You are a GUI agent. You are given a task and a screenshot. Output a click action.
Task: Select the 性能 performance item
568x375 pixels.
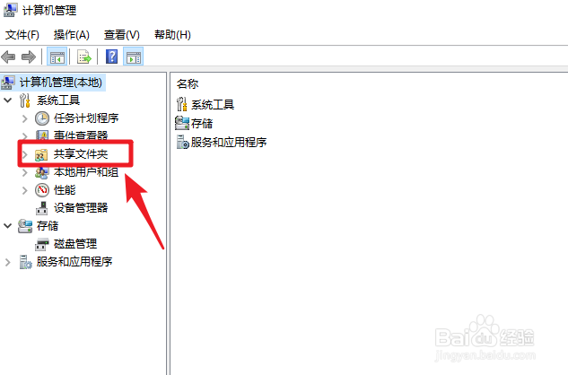pos(65,190)
